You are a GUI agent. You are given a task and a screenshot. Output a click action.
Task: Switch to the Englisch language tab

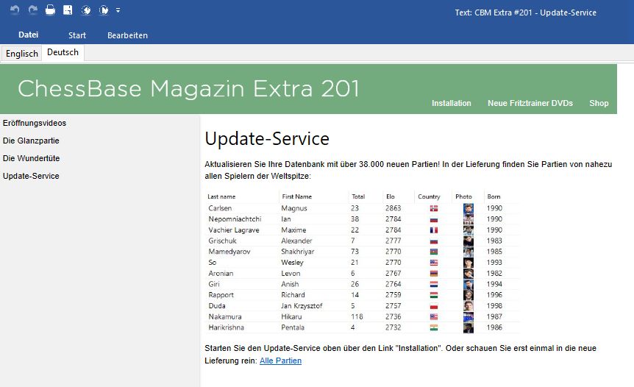pyautogui.click(x=22, y=54)
